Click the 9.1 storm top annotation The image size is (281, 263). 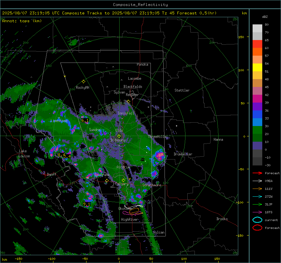click(87, 204)
